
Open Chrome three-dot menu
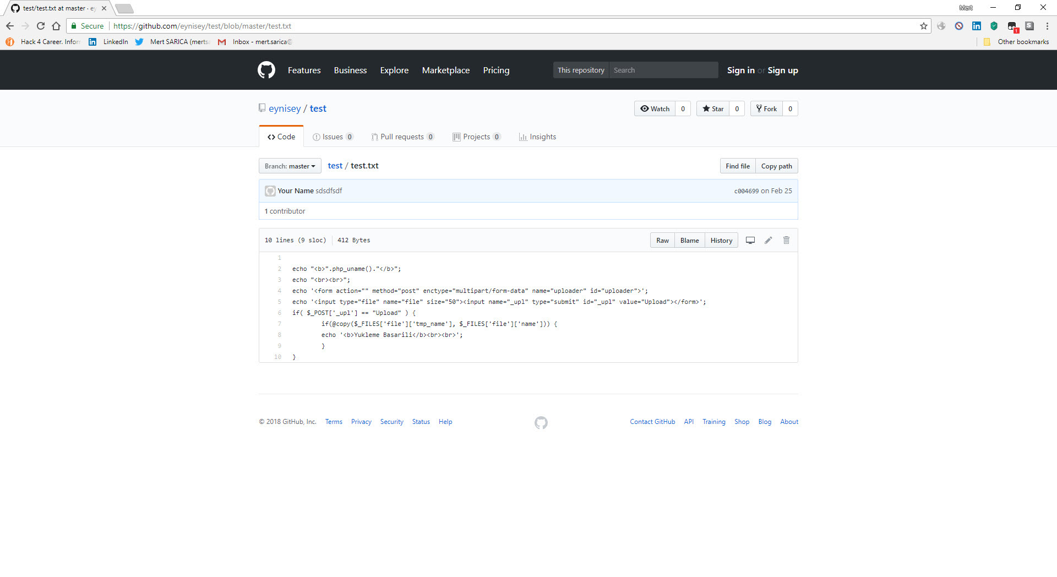1047,26
